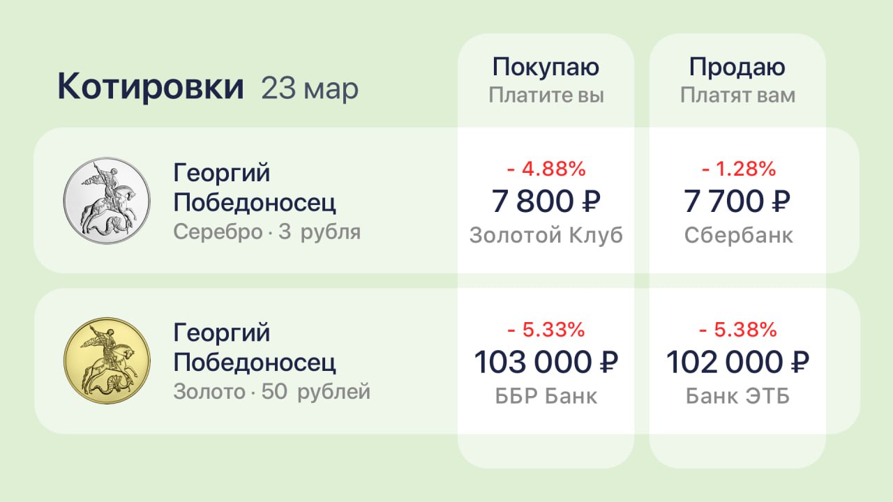Image resolution: width=893 pixels, height=502 pixels.
Task: Click the silver Георгий Победоносец coin image
Action: pyautogui.click(x=107, y=201)
